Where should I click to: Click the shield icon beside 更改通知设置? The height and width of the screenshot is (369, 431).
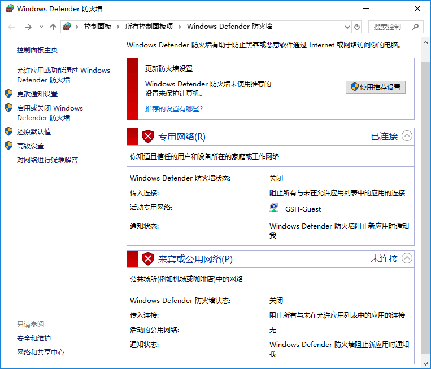(x=8, y=94)
